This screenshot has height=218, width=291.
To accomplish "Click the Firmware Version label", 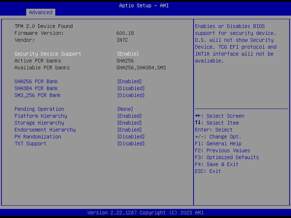I will pyautogui.click(x=39, y=33).
